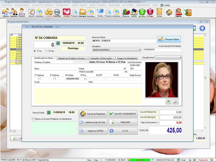Open the Relatório icon next to Agenda
Viewport: 216px width, 162px height.
pos(39,12)
